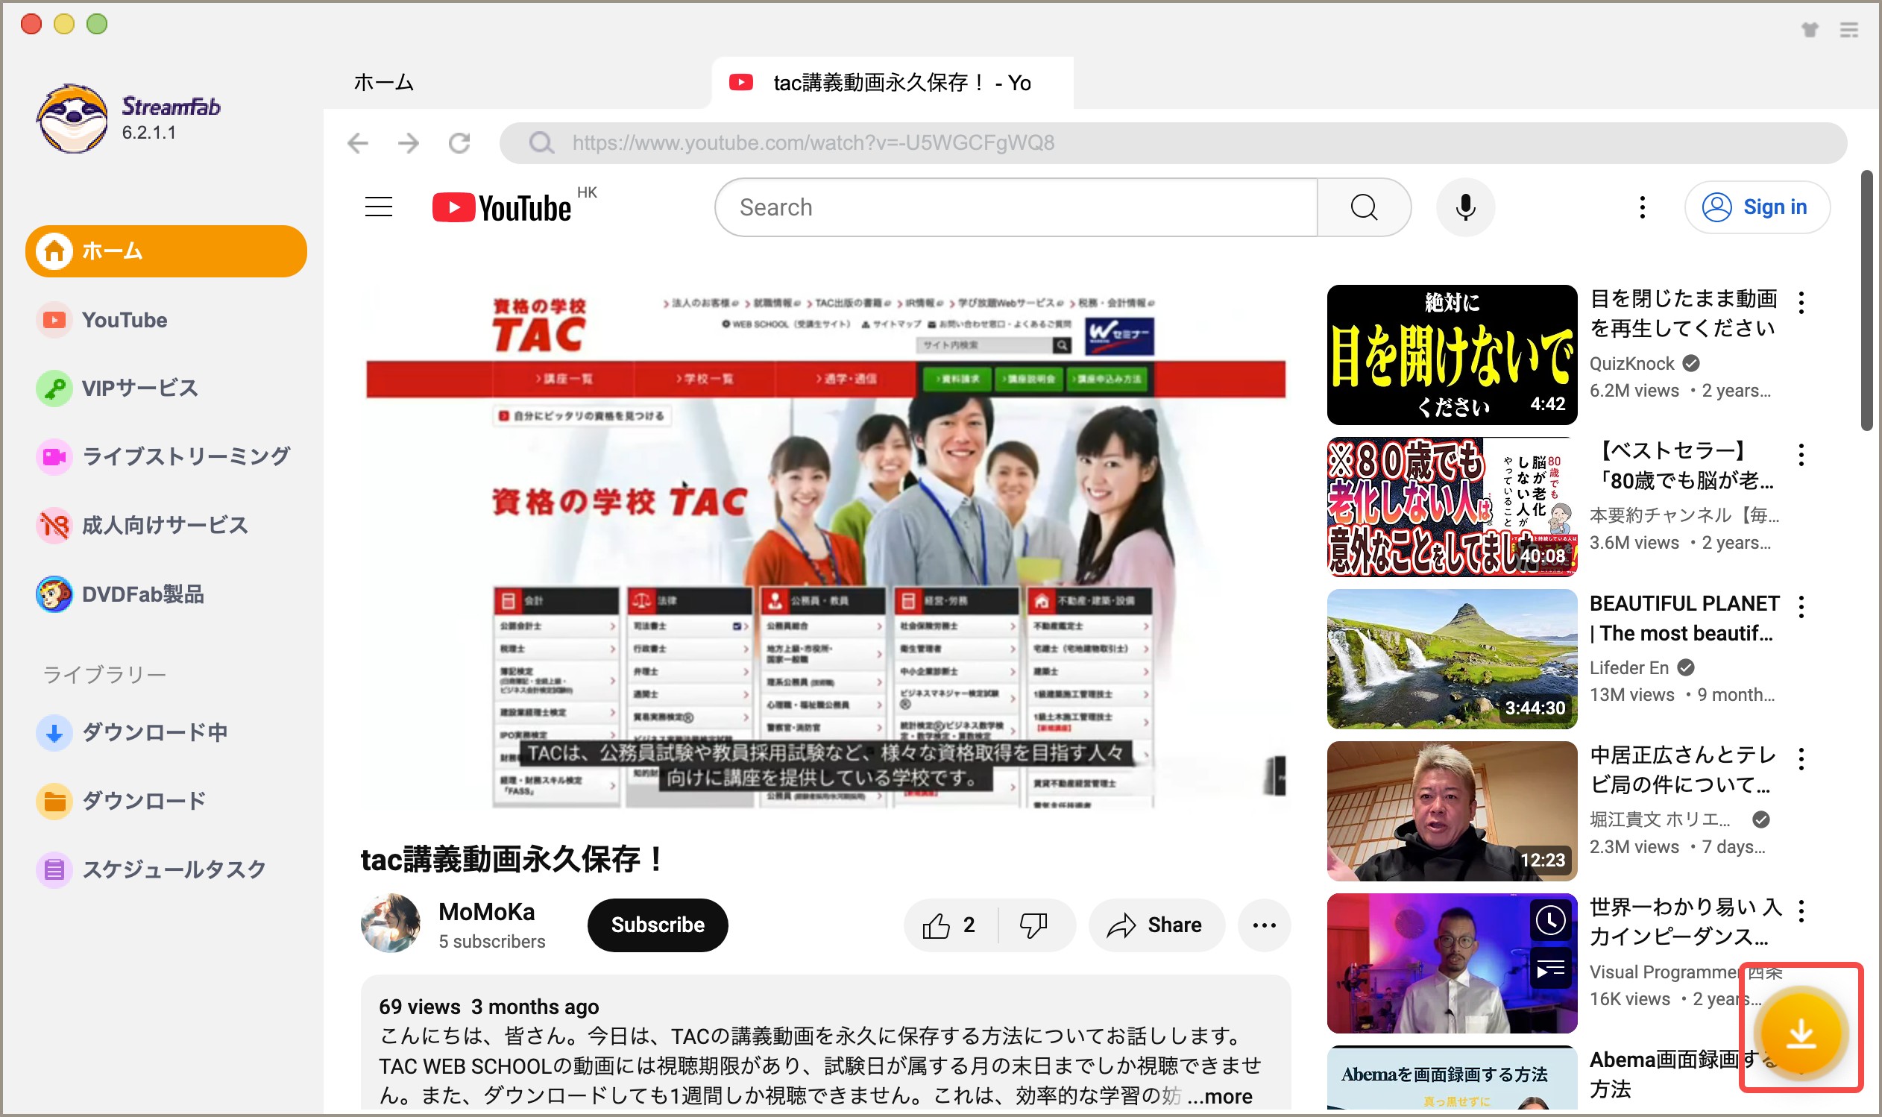Open options for QuizKnock video
The width and height of the screenshot is (1882, 1117).
1801,303
